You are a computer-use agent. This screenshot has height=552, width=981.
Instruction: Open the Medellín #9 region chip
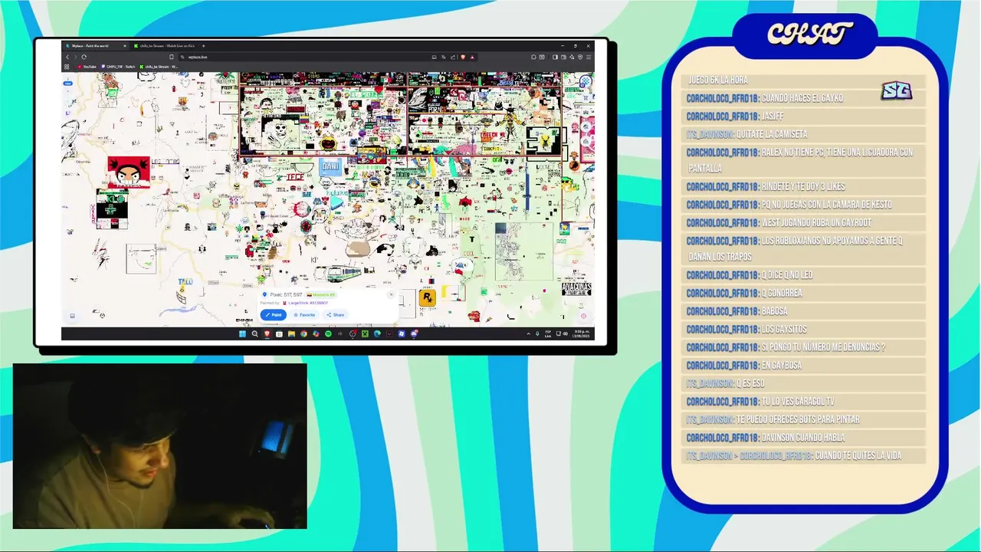322,294
